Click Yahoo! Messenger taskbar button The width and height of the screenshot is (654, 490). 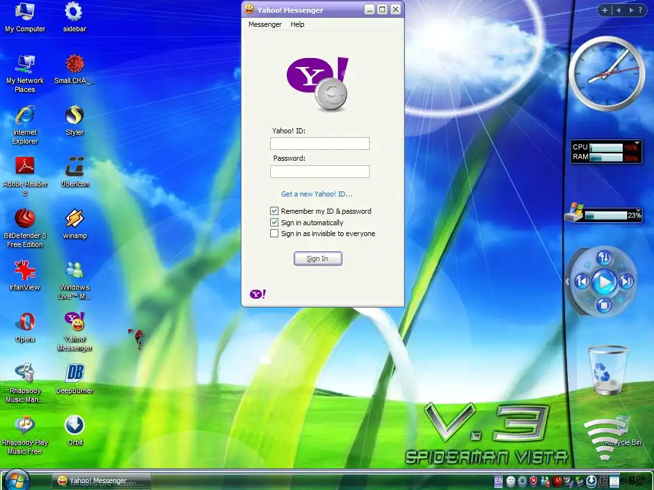click(102, 481)
